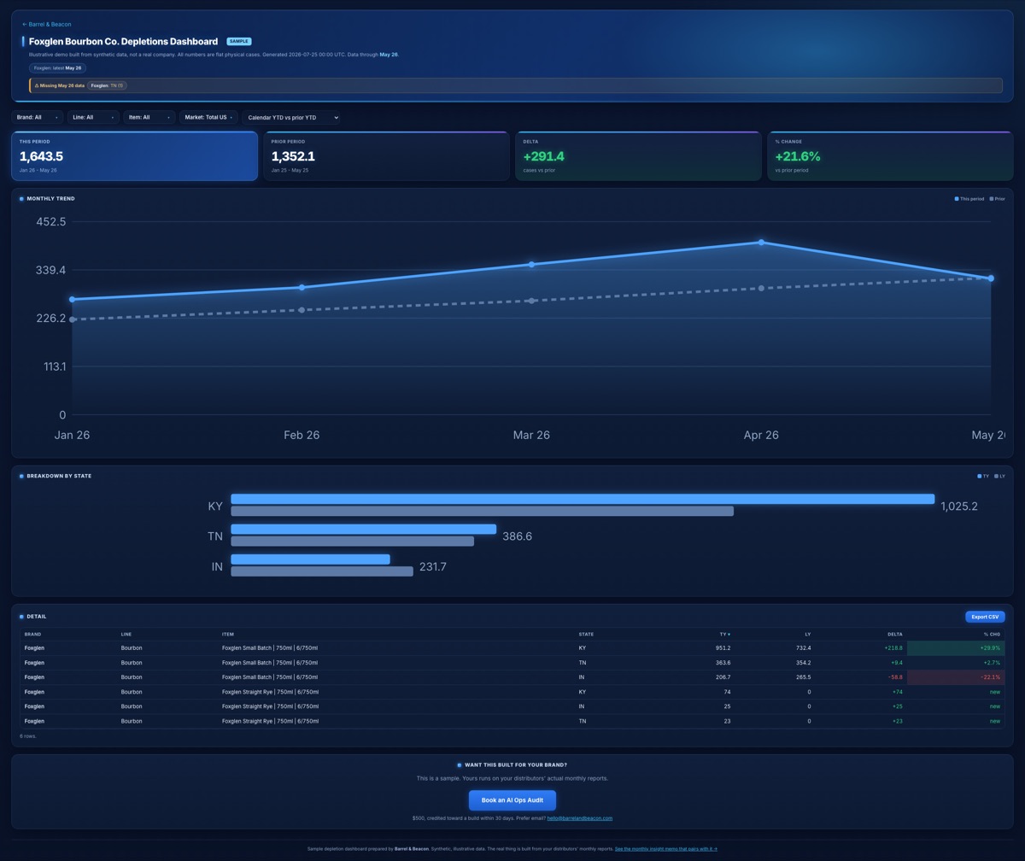
Task: Click Mar 26 point on solid line
Action: (531, 265)
